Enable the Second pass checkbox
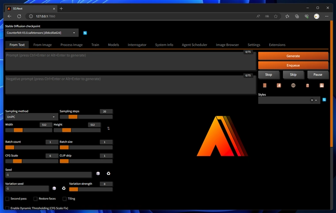Image resolution: width=336 pixels, height=213 pixels. (x=7, y=199)
